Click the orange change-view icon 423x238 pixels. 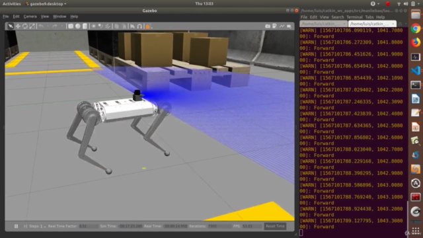coord(148,26)
